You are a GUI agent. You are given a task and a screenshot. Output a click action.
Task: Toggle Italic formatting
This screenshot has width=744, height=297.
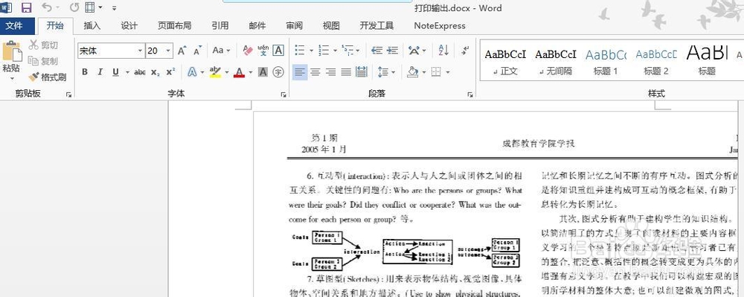[100, 72]
